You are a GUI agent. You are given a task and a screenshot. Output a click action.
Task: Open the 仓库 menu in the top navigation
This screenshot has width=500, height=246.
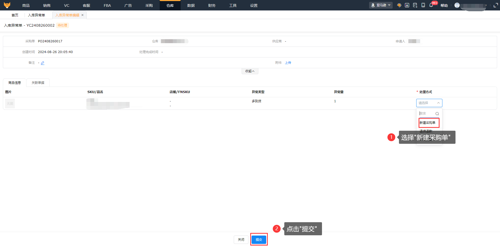pyautogui.click(x=170, y=5)
